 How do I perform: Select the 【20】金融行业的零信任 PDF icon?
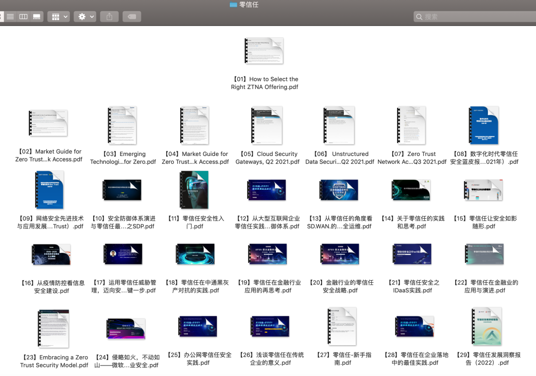click(x=340, y=254)
